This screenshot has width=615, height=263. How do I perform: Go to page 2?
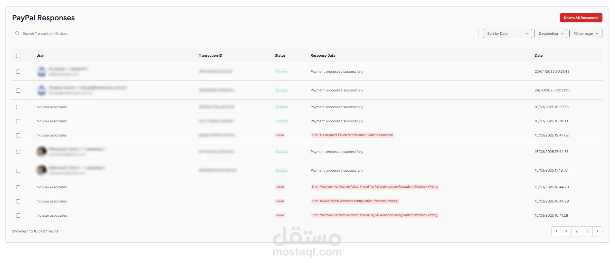point(576,231)
